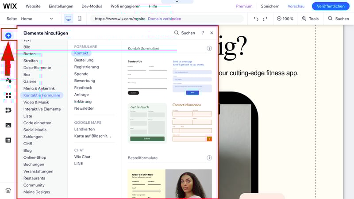This screenshot has width=354, height=199.
Task: Open the Layers icon at sidebar bottom
Action: coord(8,191)
